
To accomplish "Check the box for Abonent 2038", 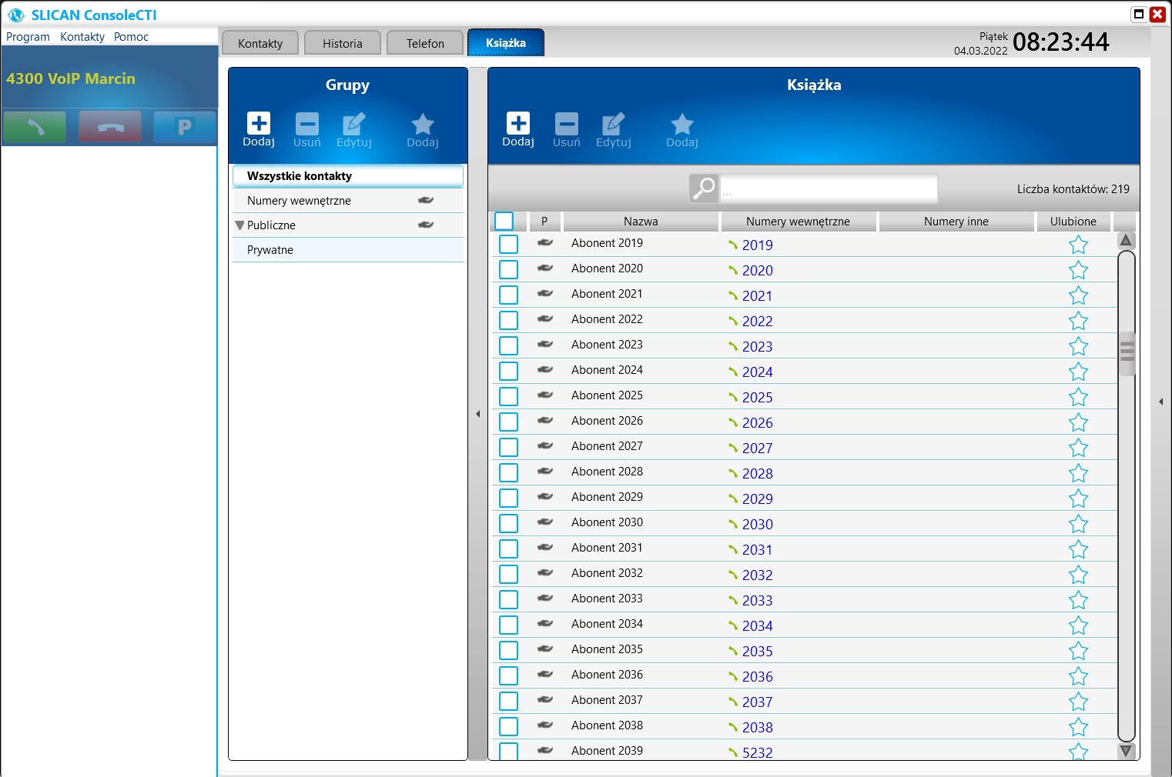I will 509,727.
